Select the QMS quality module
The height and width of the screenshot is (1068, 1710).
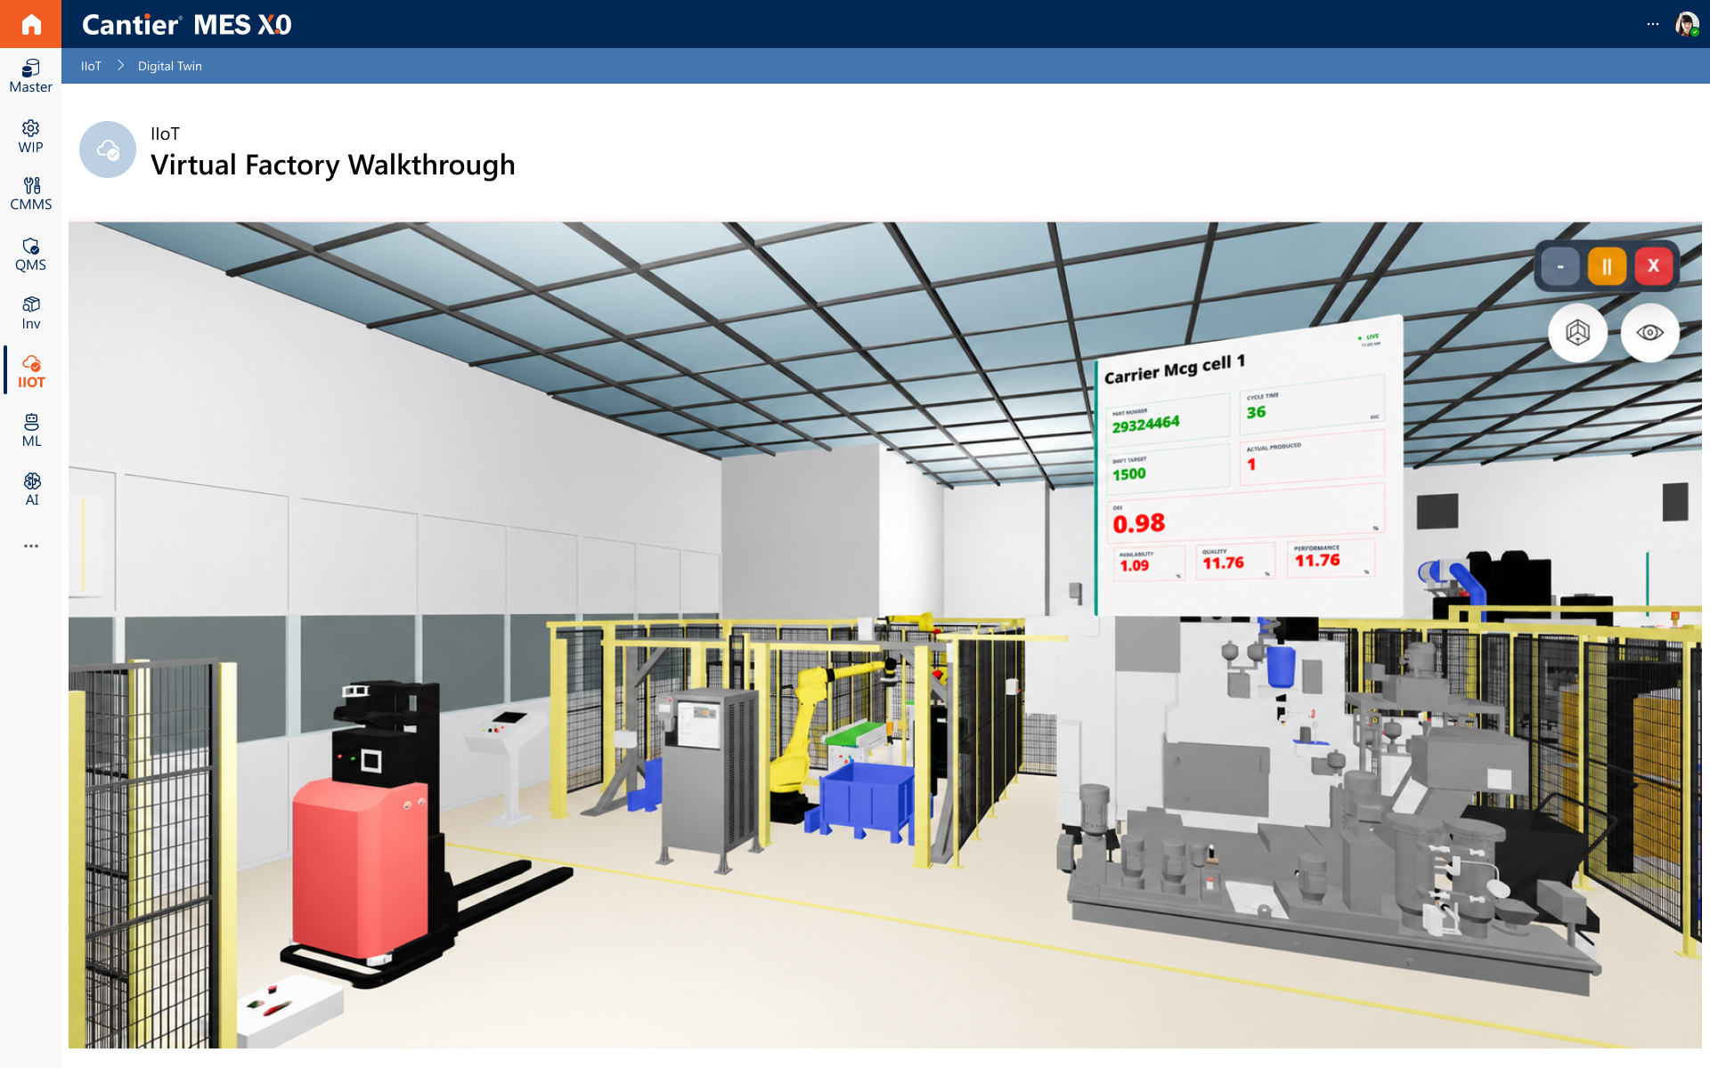30,255
